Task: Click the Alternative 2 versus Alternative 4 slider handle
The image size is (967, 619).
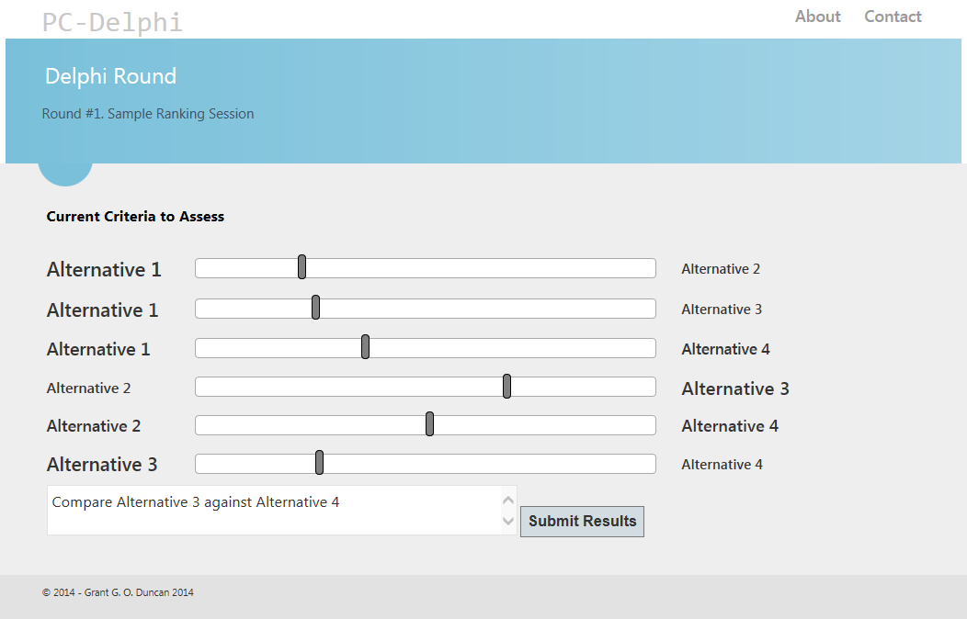Action: 428,423
